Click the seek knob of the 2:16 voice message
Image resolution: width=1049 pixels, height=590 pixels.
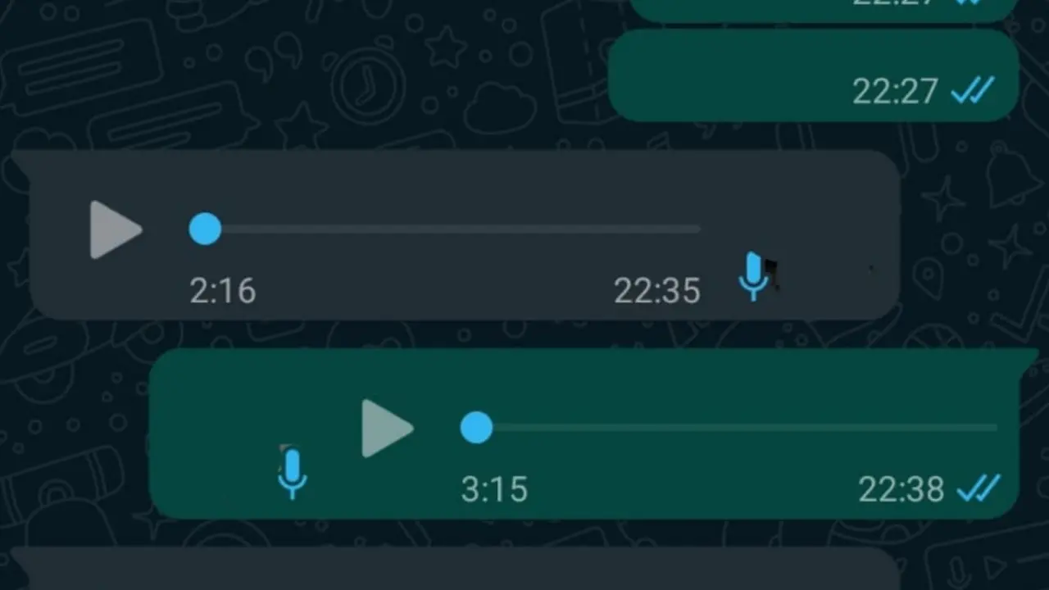coord(205,229)
